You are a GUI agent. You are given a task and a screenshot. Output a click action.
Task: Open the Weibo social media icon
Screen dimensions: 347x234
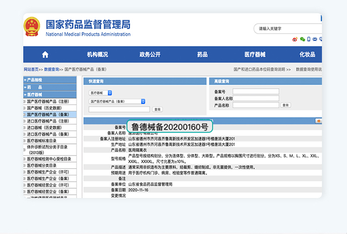pos(295,40)
